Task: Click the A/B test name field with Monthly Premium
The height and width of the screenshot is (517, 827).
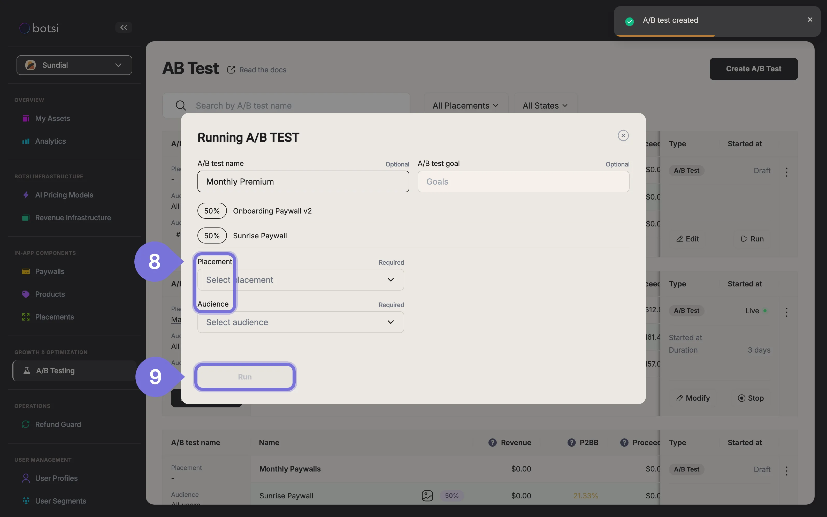Action: point(303,181)
